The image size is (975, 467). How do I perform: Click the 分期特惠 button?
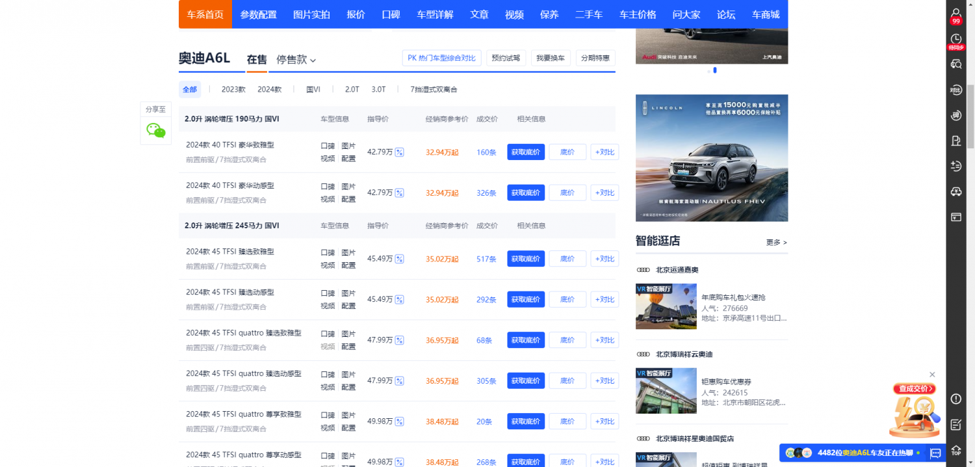[595, 58]
